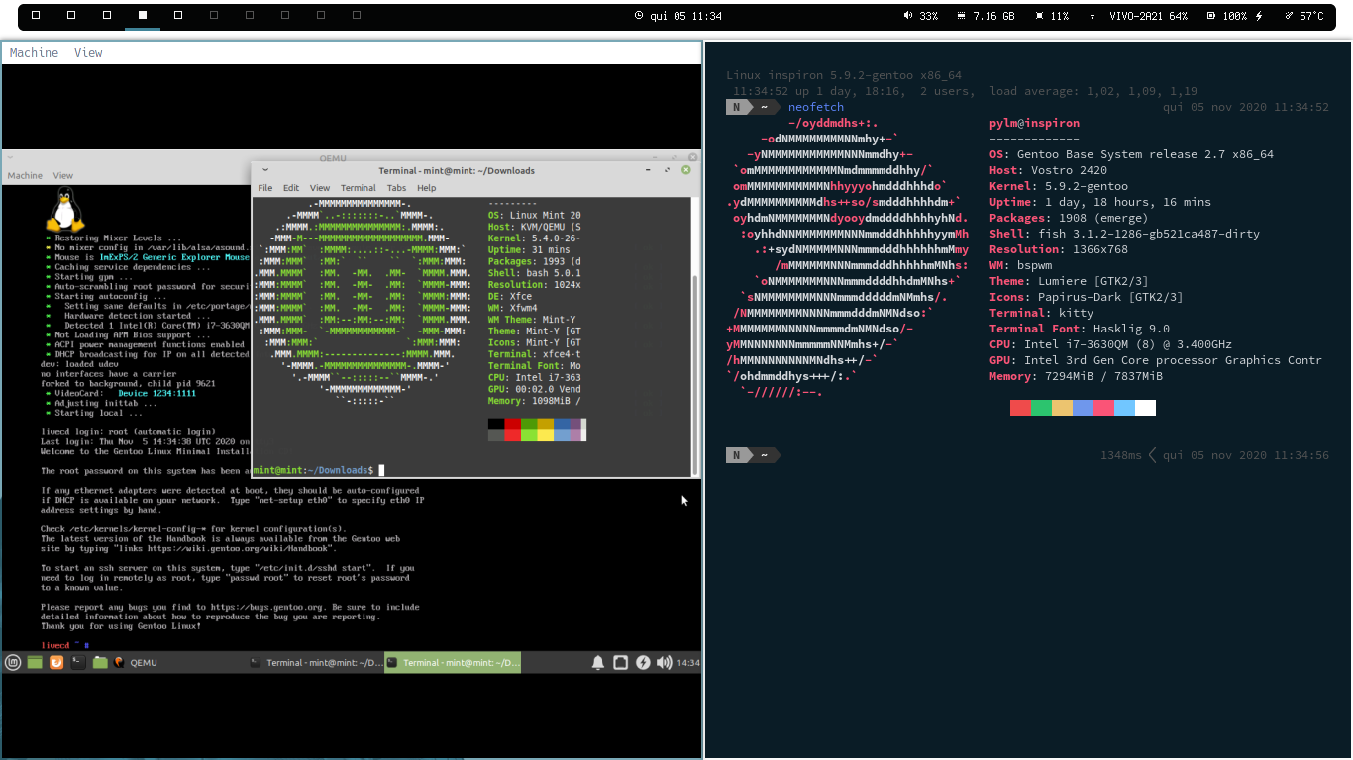The height and width of the screenshot is (760, 1353).
Task: Click the neofetch command text in kitty
Action: coord(816,107)
